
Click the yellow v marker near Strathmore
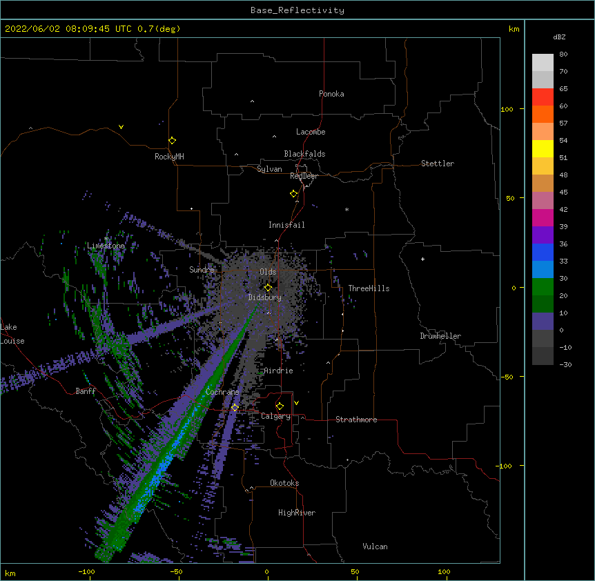pyautogui.click(x=296, y=403)
